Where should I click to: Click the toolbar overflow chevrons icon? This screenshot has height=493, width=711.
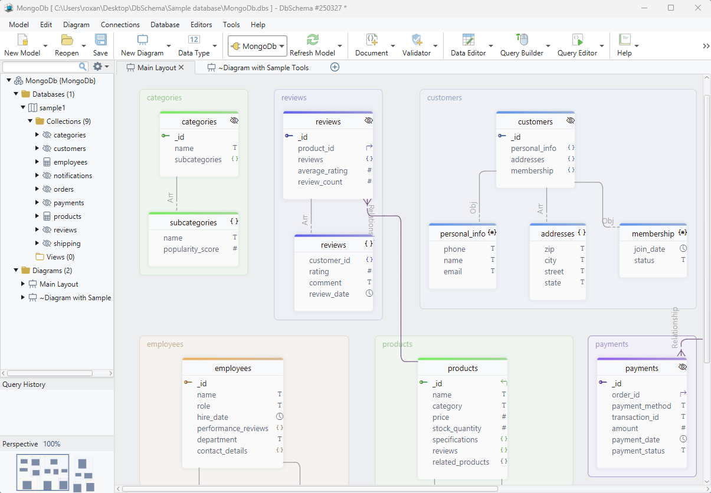[706, 46]
